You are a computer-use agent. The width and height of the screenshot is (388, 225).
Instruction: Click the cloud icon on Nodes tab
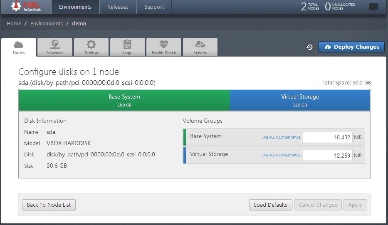coord(19,45)
